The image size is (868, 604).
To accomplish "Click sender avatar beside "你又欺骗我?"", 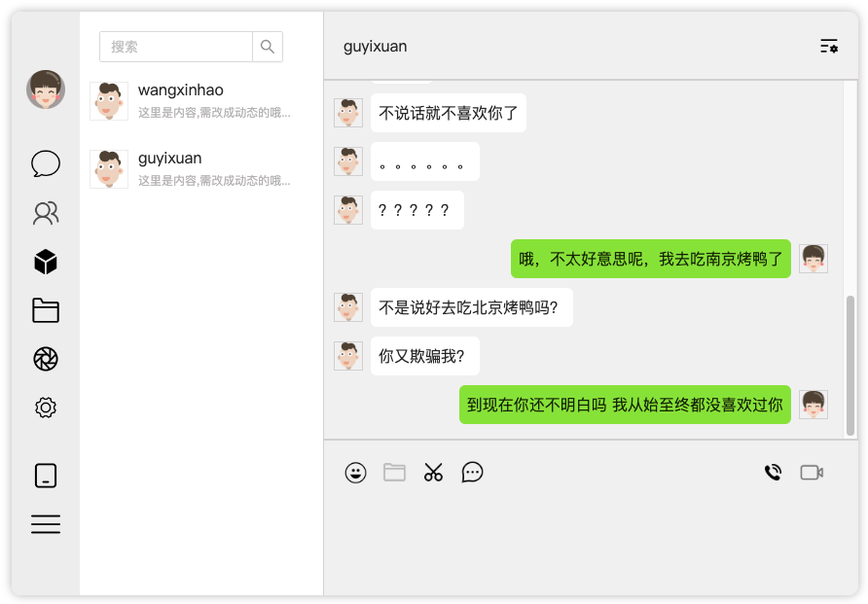I will (x=348, y=356).
